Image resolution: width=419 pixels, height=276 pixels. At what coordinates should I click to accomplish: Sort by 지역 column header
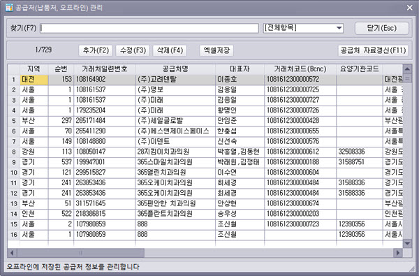(34, 69)
